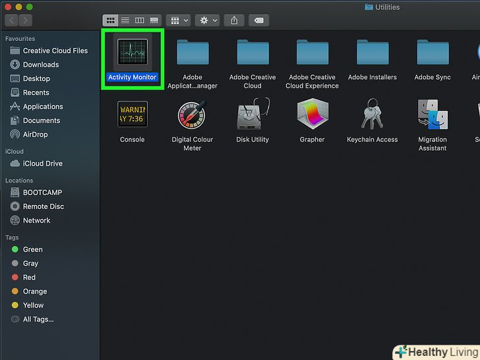Launch Keychain Access
480x360 pixels.
tap(373, 115)
